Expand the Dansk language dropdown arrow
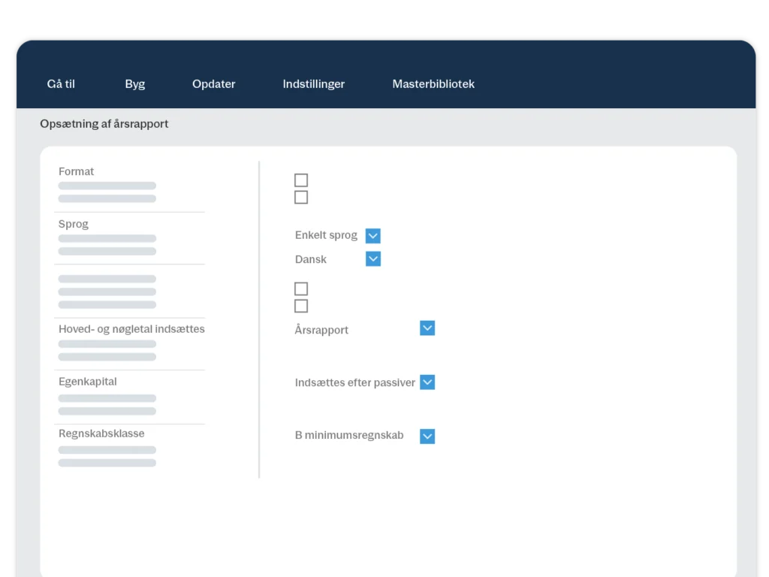The image size is (769, 577). click(x=373, y=259)
